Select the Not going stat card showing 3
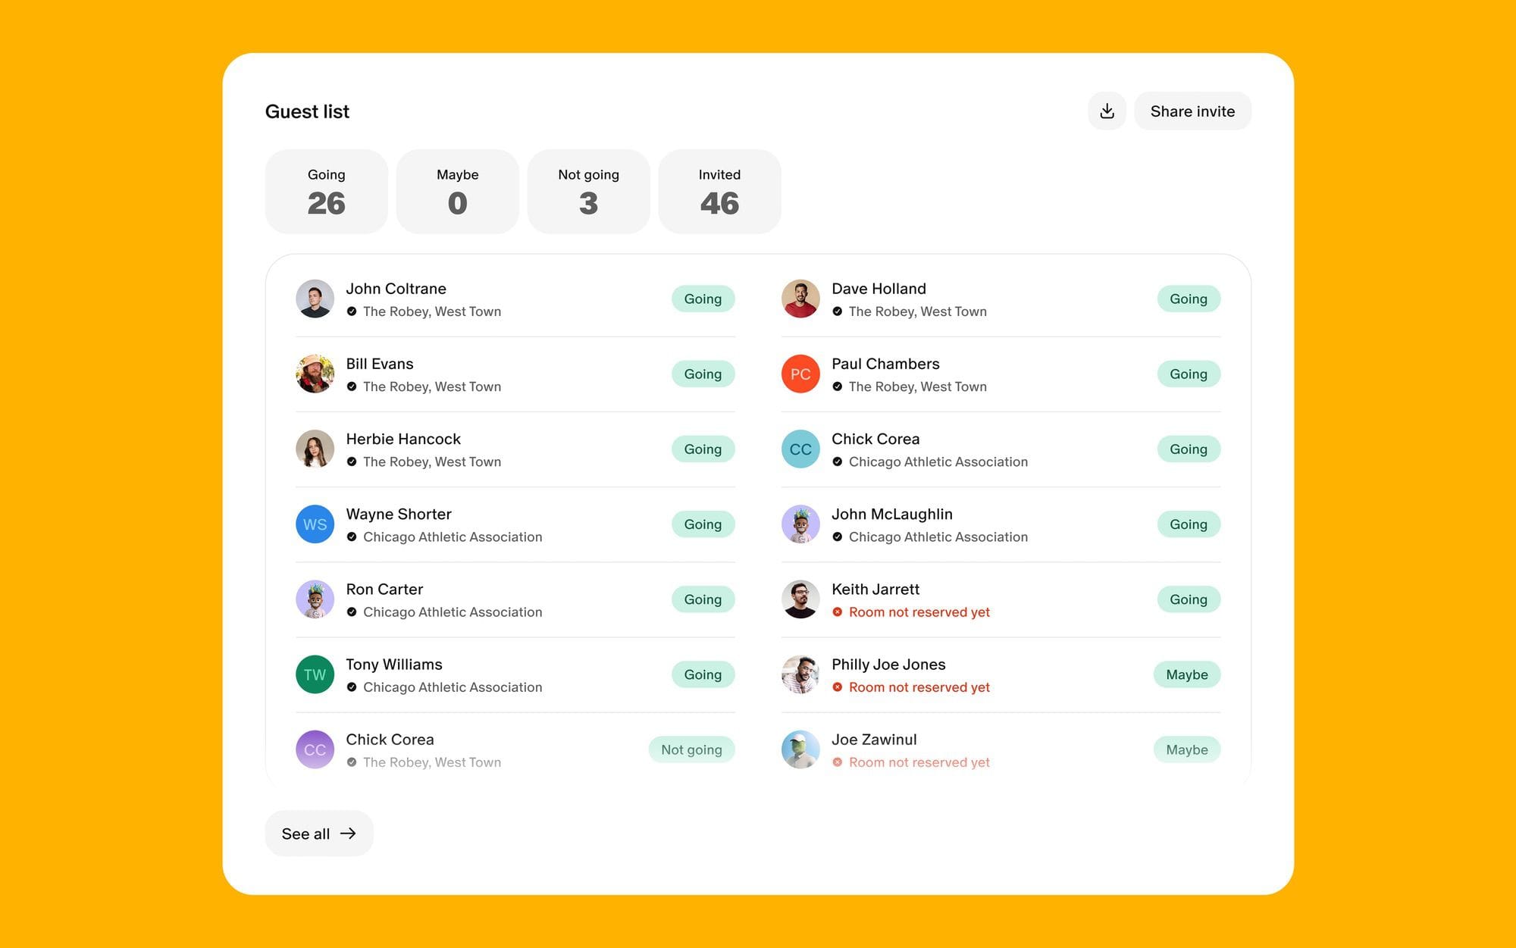 589,192
